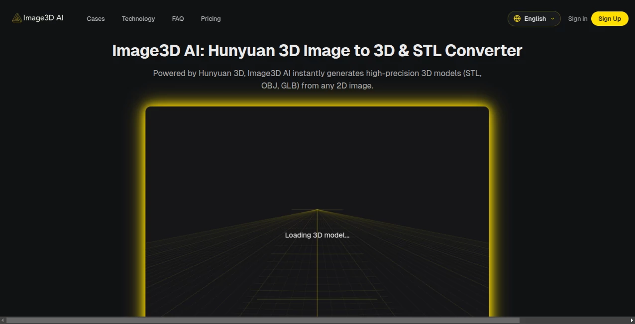This screenshot has height=324, width=635.
Task: Select the left scroll arrow icon
Action: pyautogui.click(x=3, y=320)
